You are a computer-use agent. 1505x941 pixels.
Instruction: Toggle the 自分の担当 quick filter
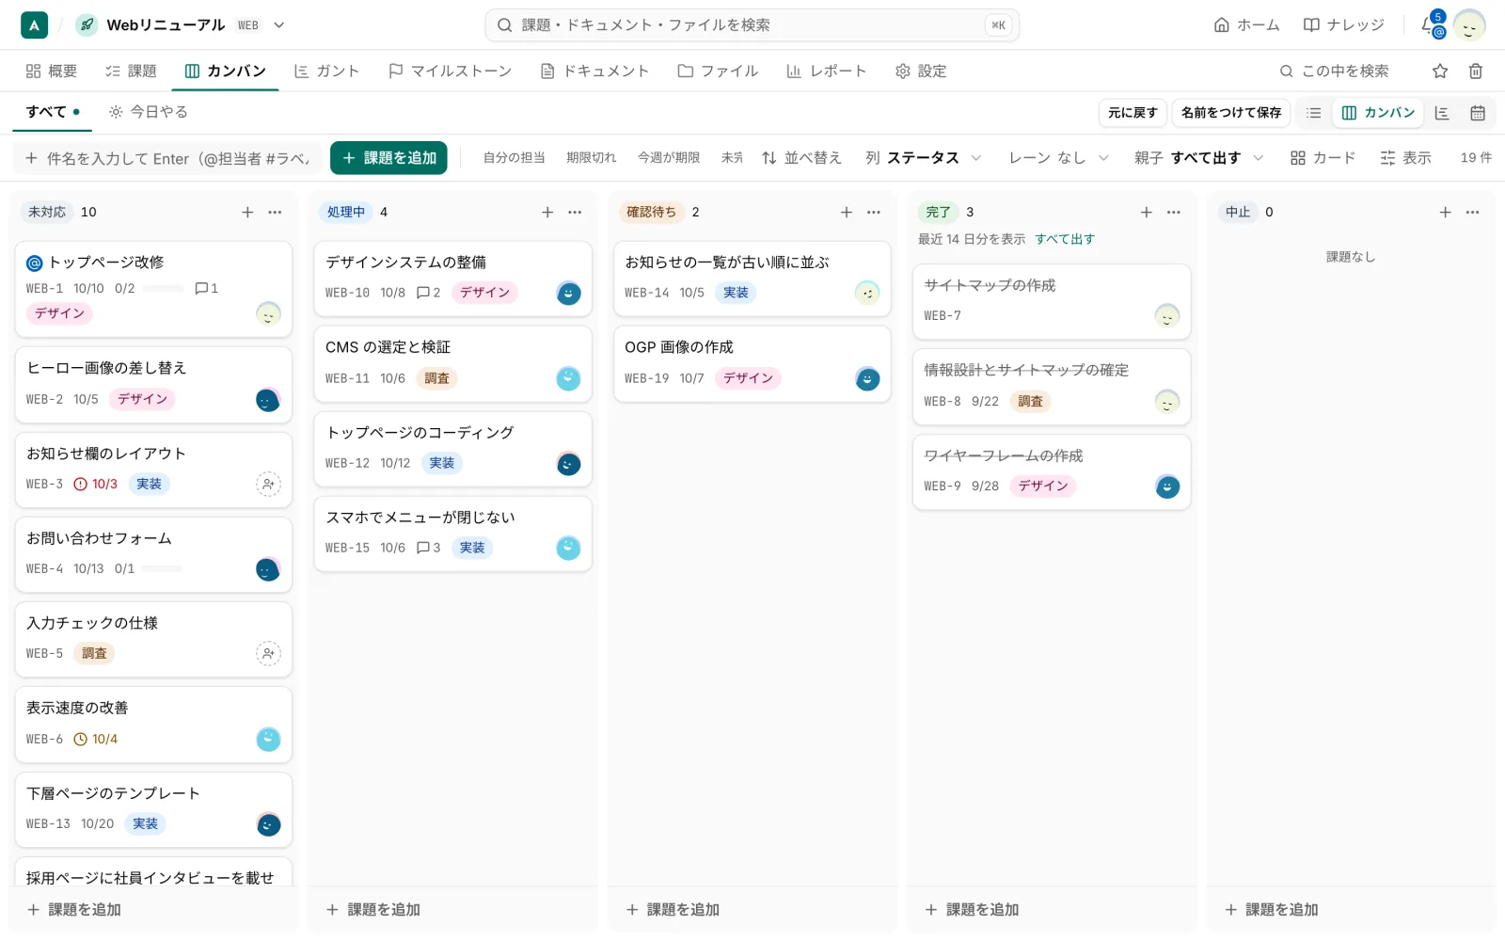514,158
